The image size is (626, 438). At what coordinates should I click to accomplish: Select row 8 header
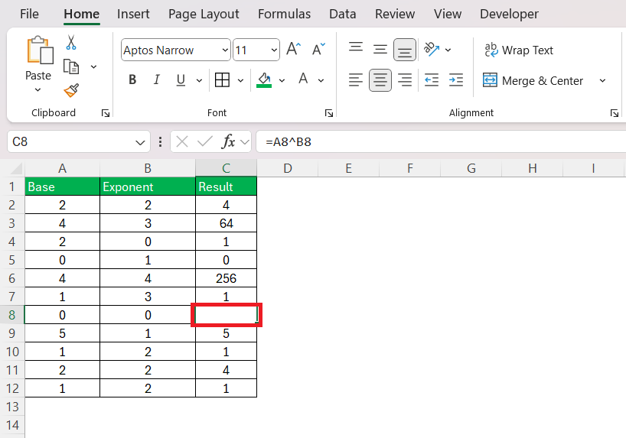[x=12, y=315]
